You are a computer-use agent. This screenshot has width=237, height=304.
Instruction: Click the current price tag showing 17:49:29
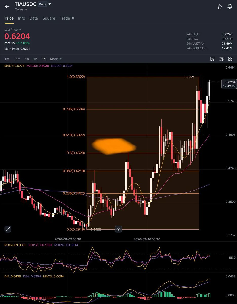(x=229, y=84)
